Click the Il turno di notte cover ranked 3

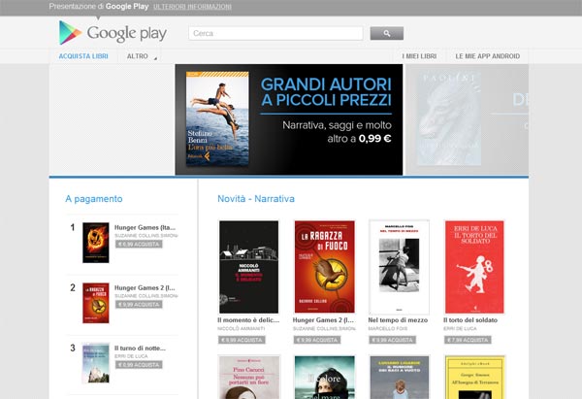pos(96,363)
